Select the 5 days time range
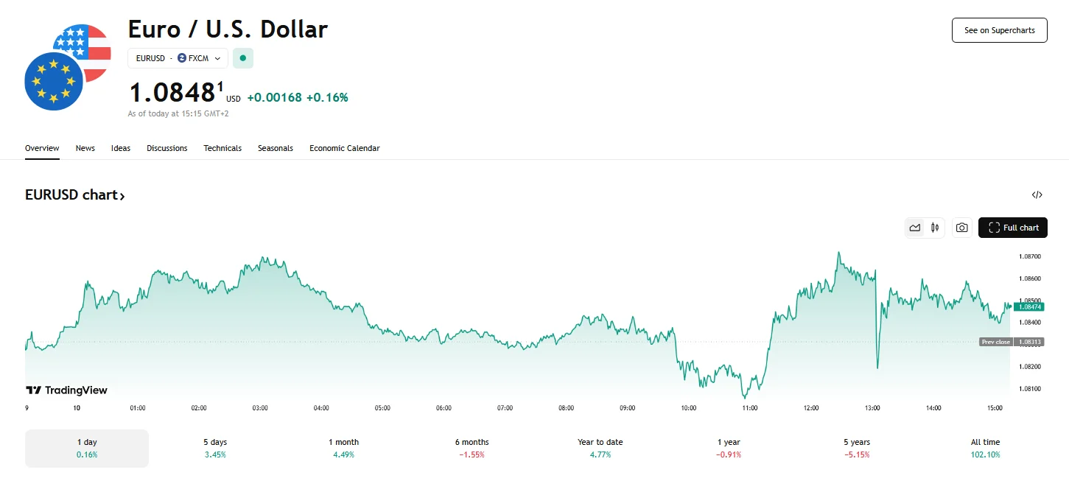The image size is (1069, 481). click(x=216, y=448)
